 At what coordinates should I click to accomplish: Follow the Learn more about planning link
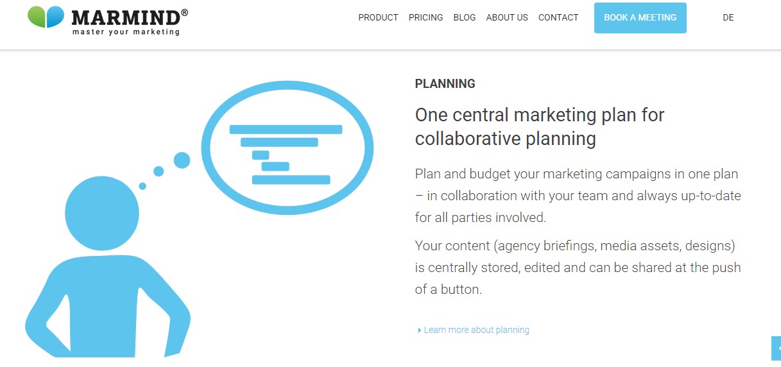pos(476,330)
